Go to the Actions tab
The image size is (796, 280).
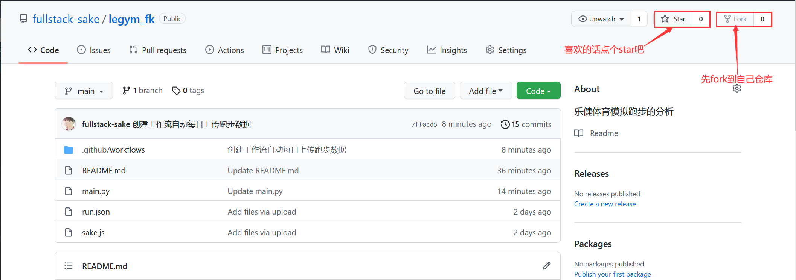tap(224, 50)
